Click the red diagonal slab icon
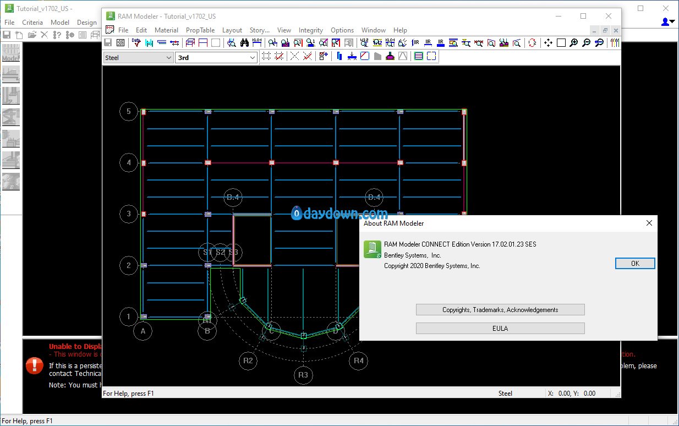 click(365, 56)
